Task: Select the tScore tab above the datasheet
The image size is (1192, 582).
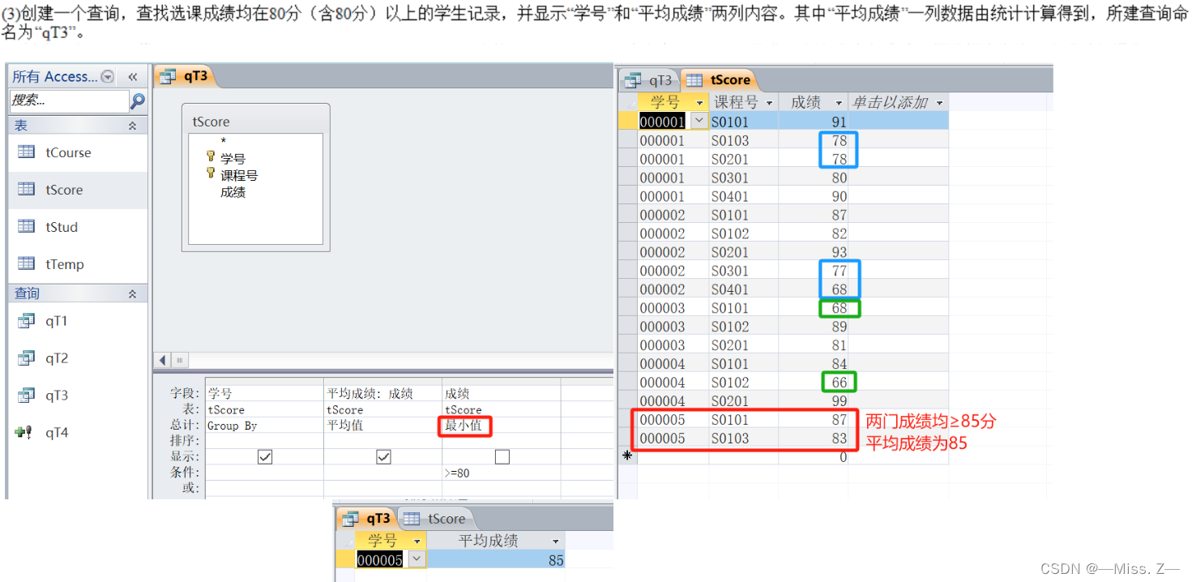Action: [720, 80]
